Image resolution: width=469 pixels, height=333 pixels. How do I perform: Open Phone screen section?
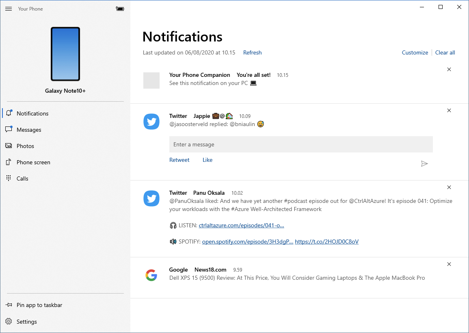pos(65,162)
